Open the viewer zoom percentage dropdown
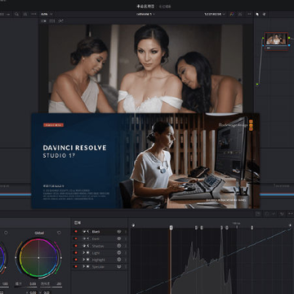294x294 pixels. 47,14
